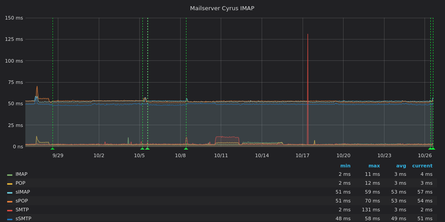Sort legend by avg column header
This screenshot has width=445, height=222.
click(401, 166)
